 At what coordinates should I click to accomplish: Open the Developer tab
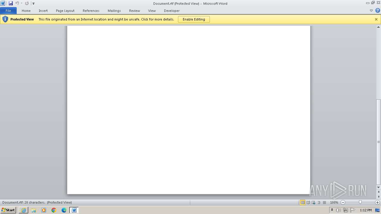(172, 11)
